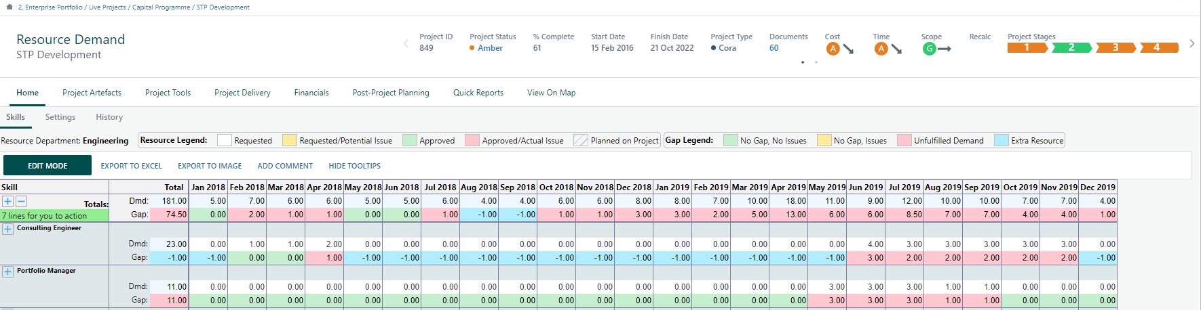Collapse all skills with the minus icon
Screen dimensions: 1201x310
(21, 201)
